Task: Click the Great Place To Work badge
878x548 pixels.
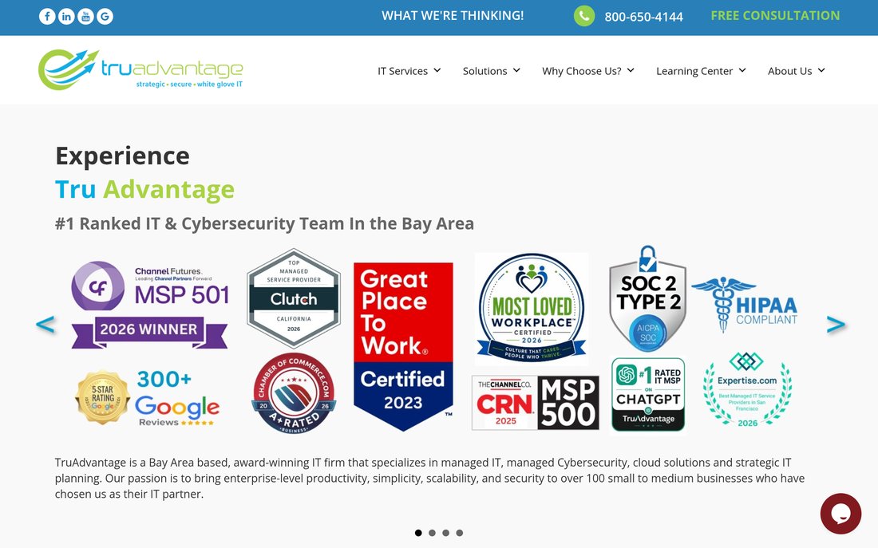Action: [x=403, y=346]
